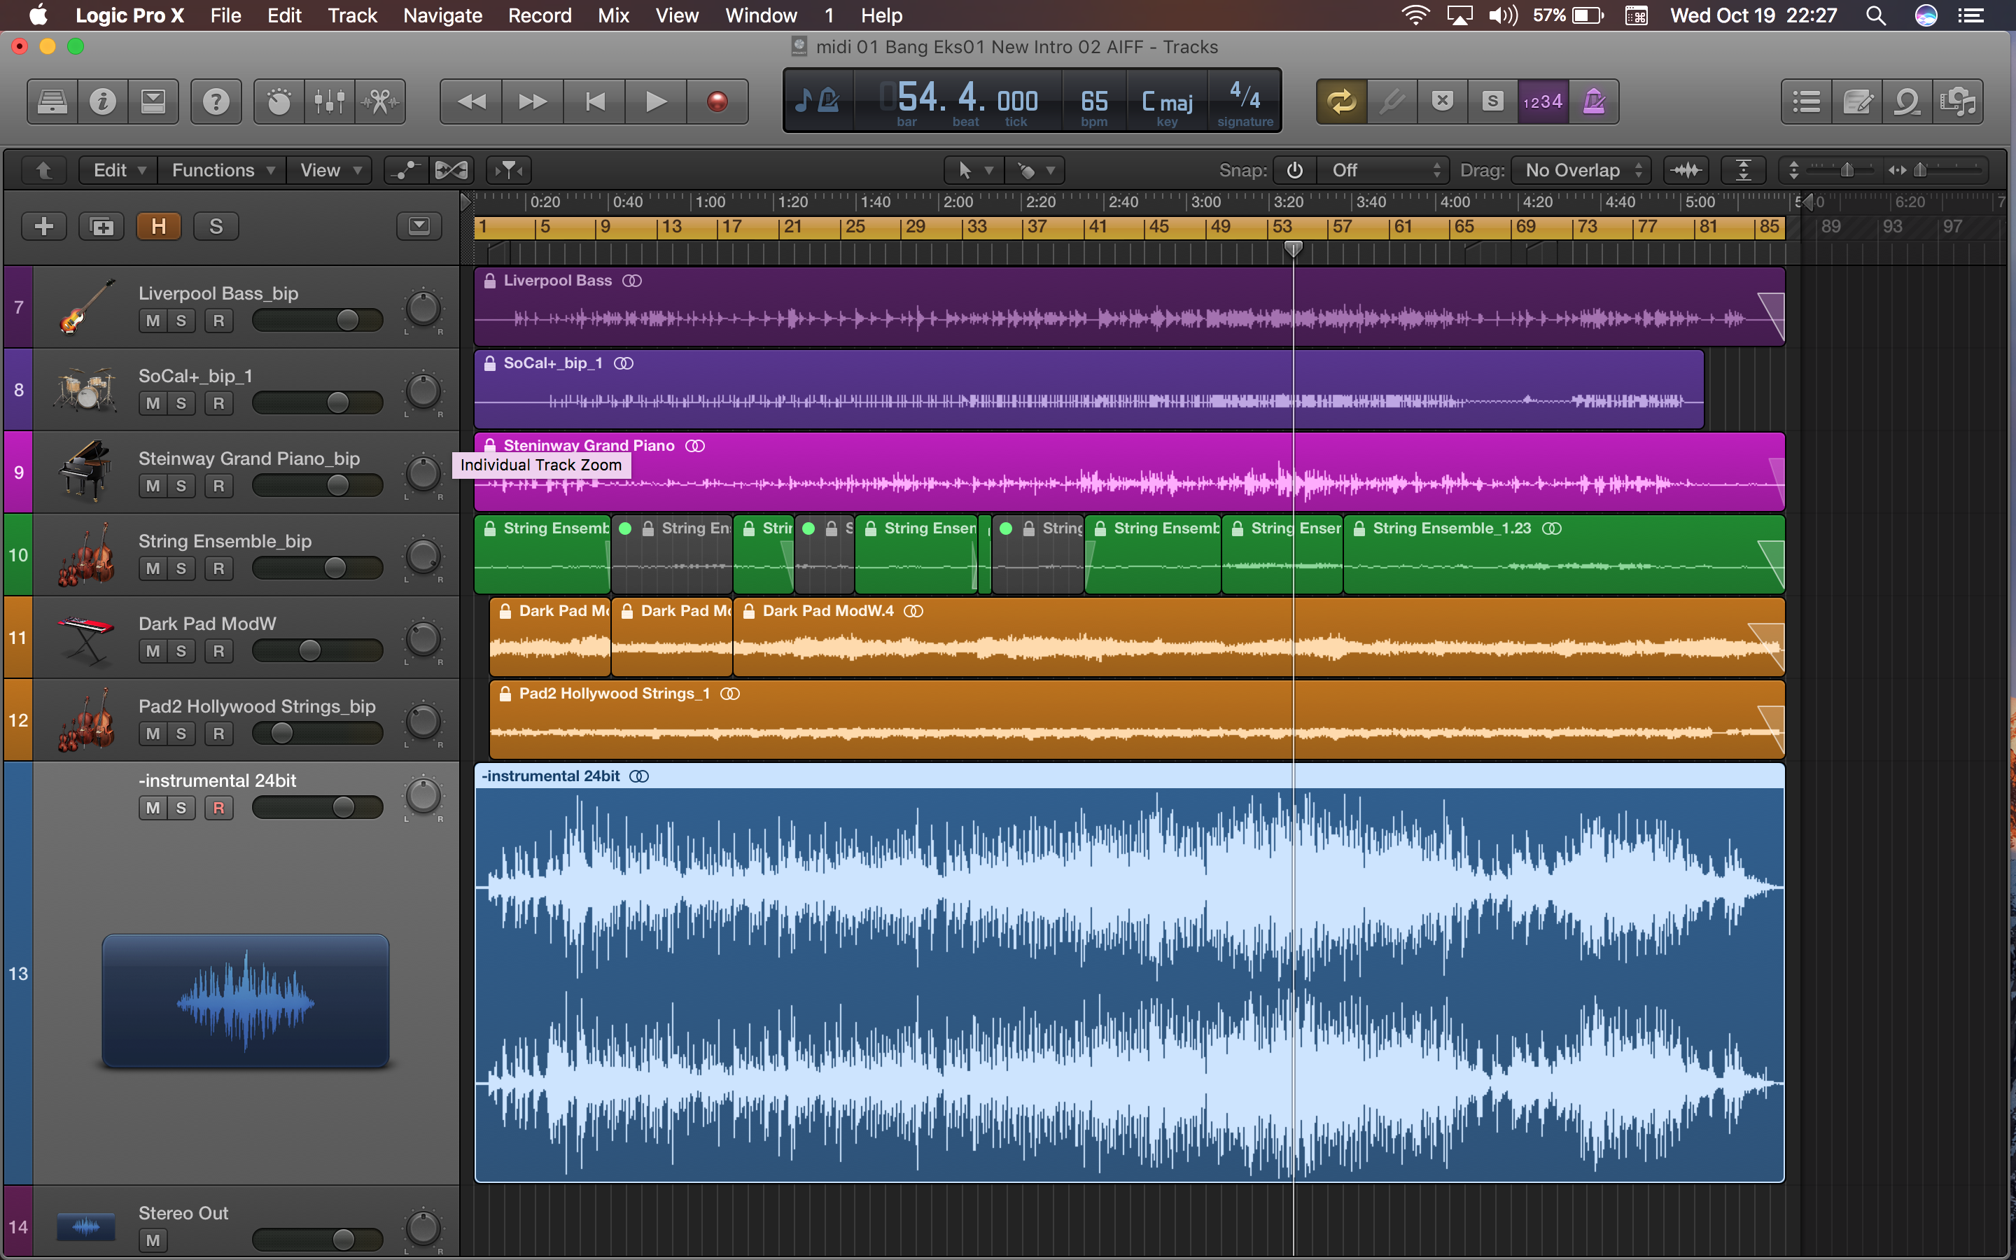Toggle the 1234 count-in button
This screenshot has width=2016, height=1260.
click(x=1543, y=101)
